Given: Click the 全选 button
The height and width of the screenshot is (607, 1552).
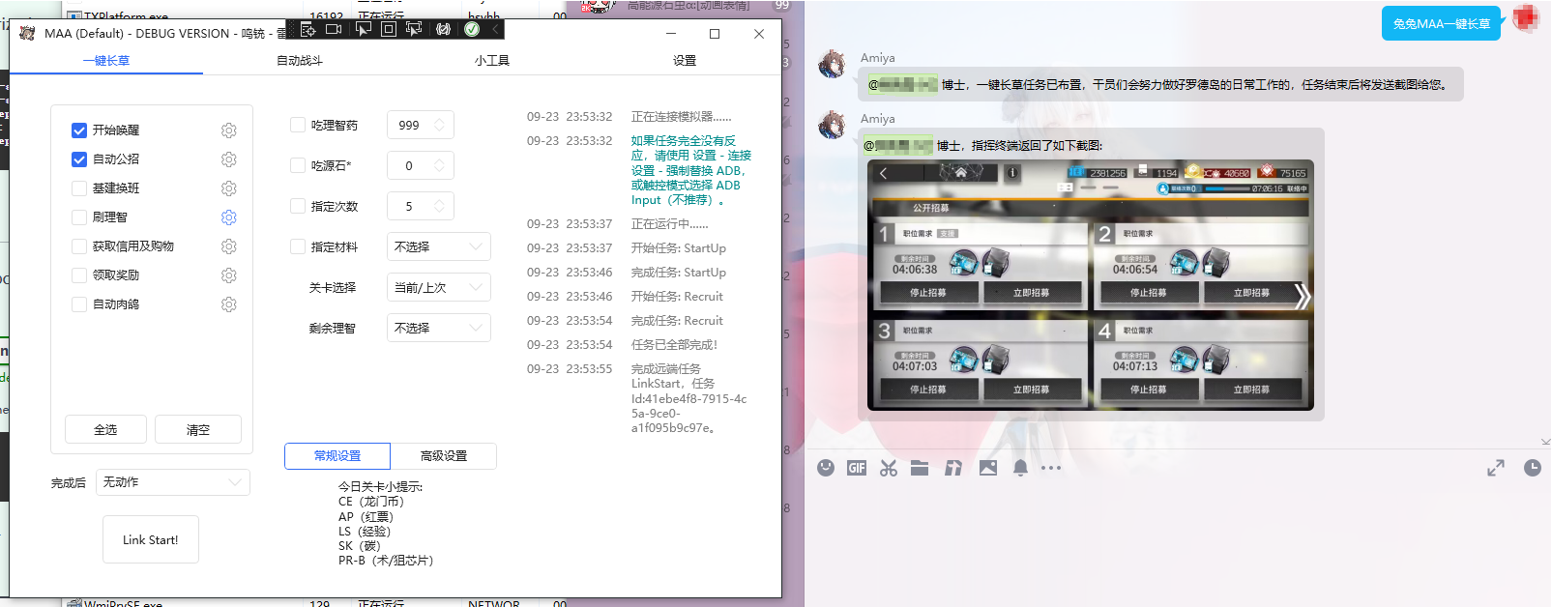Looking at the screenshot, I should (x=105, y=429).
